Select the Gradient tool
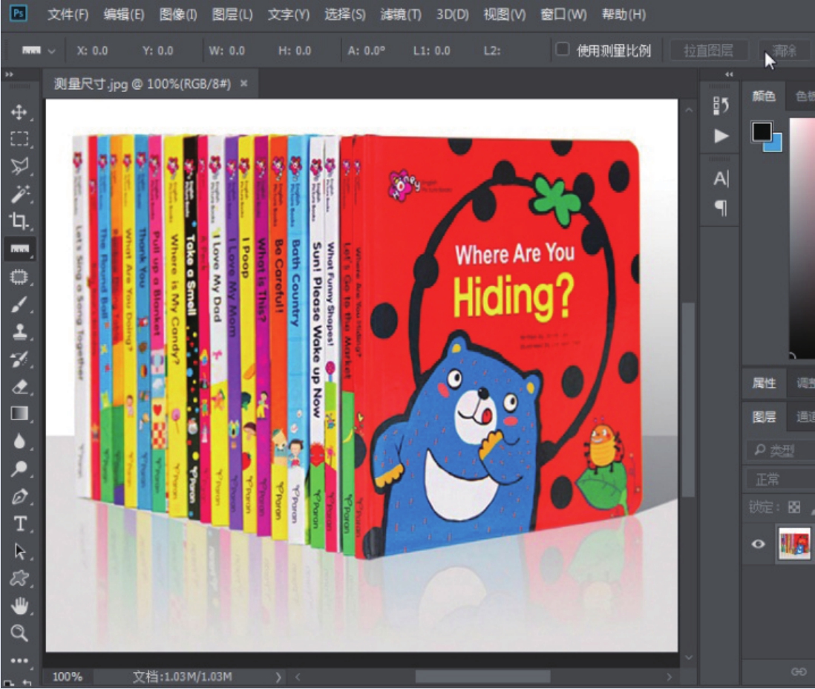The height and width of the screenshot is (689, 815). [x=19, y=414]
